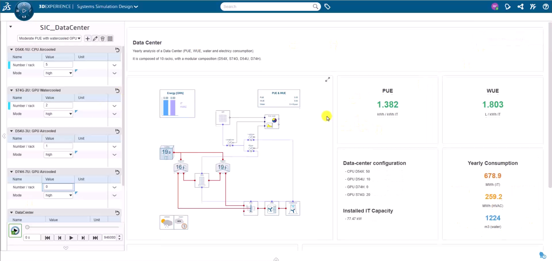The image size is (552, 261).
Task: Click the AC user profile avatar
Action: pos(495,7)
